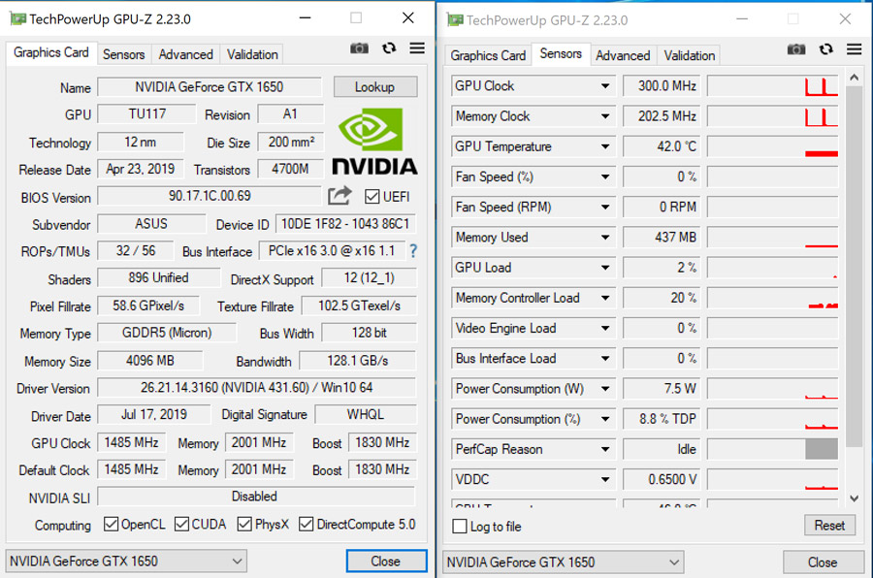
Task: Click the PerfCap Reason graph bar
Action: (x=822, y=449)
